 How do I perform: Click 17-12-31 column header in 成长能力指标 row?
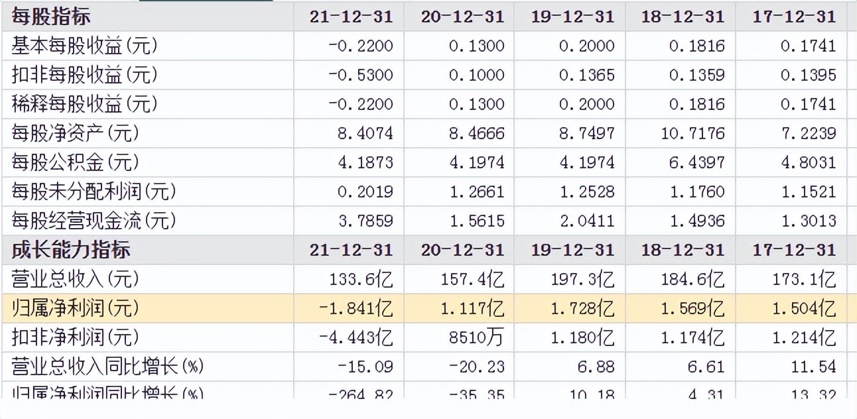[794, 250]
